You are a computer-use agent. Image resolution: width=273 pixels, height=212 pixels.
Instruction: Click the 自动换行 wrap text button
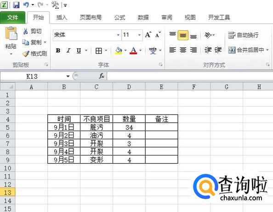click(243, 35)
